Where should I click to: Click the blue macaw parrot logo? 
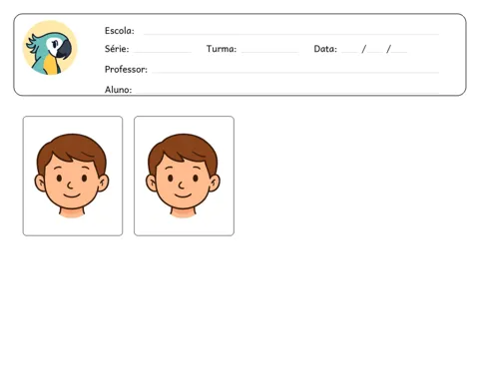tap(50, 48)
